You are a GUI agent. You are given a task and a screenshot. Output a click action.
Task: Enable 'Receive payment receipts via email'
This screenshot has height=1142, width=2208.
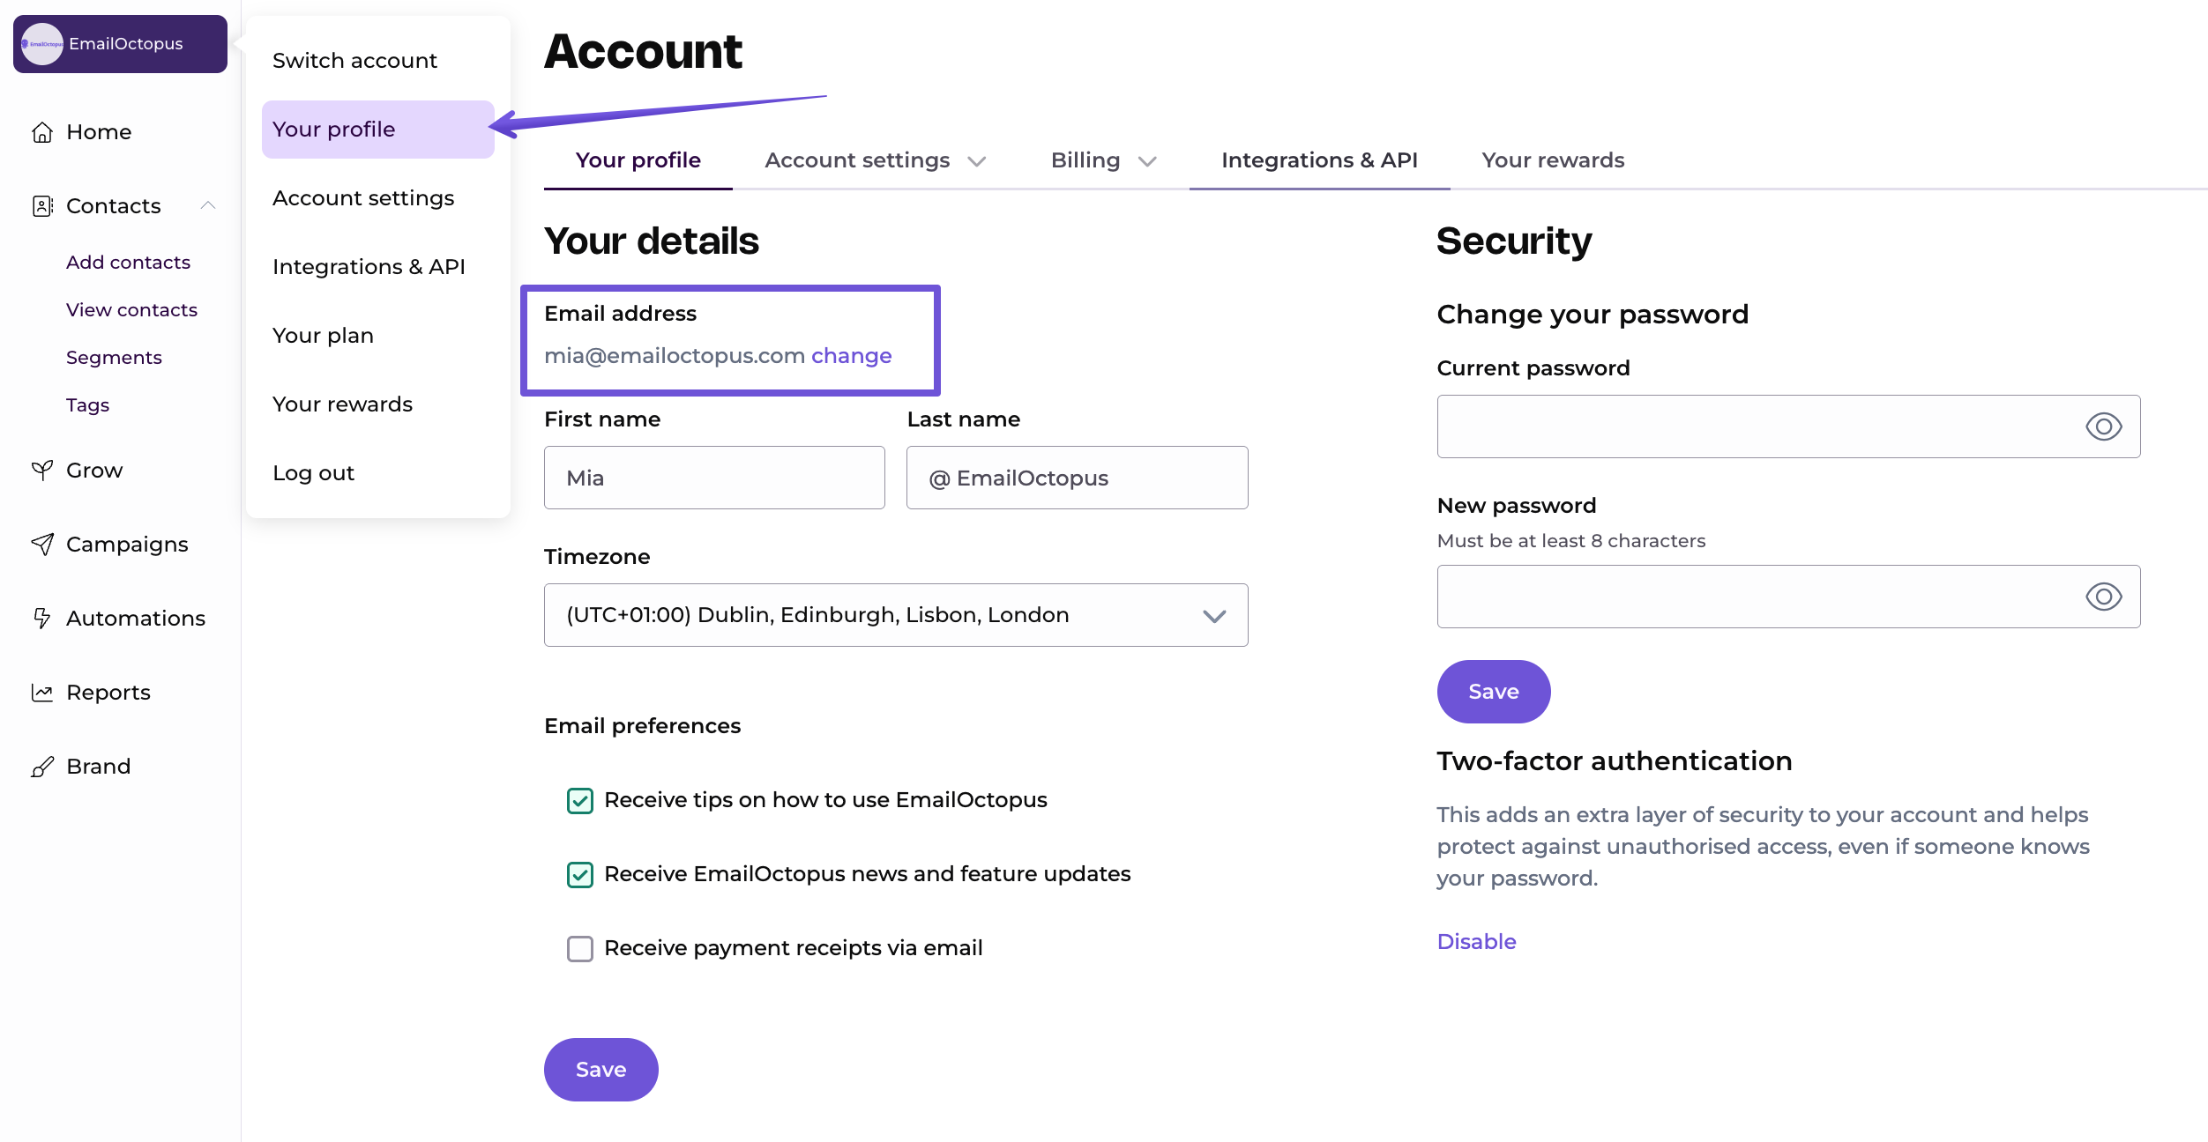pyautogui.click(x=579, y=949)
